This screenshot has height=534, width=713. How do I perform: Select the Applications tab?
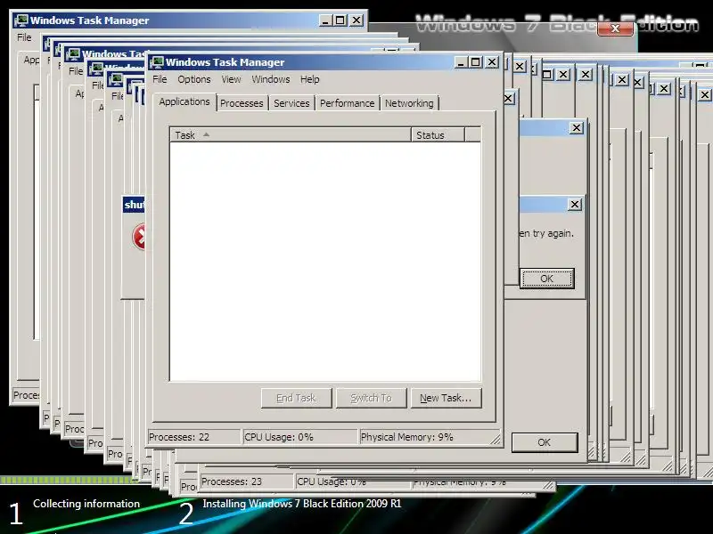(184, 101)
